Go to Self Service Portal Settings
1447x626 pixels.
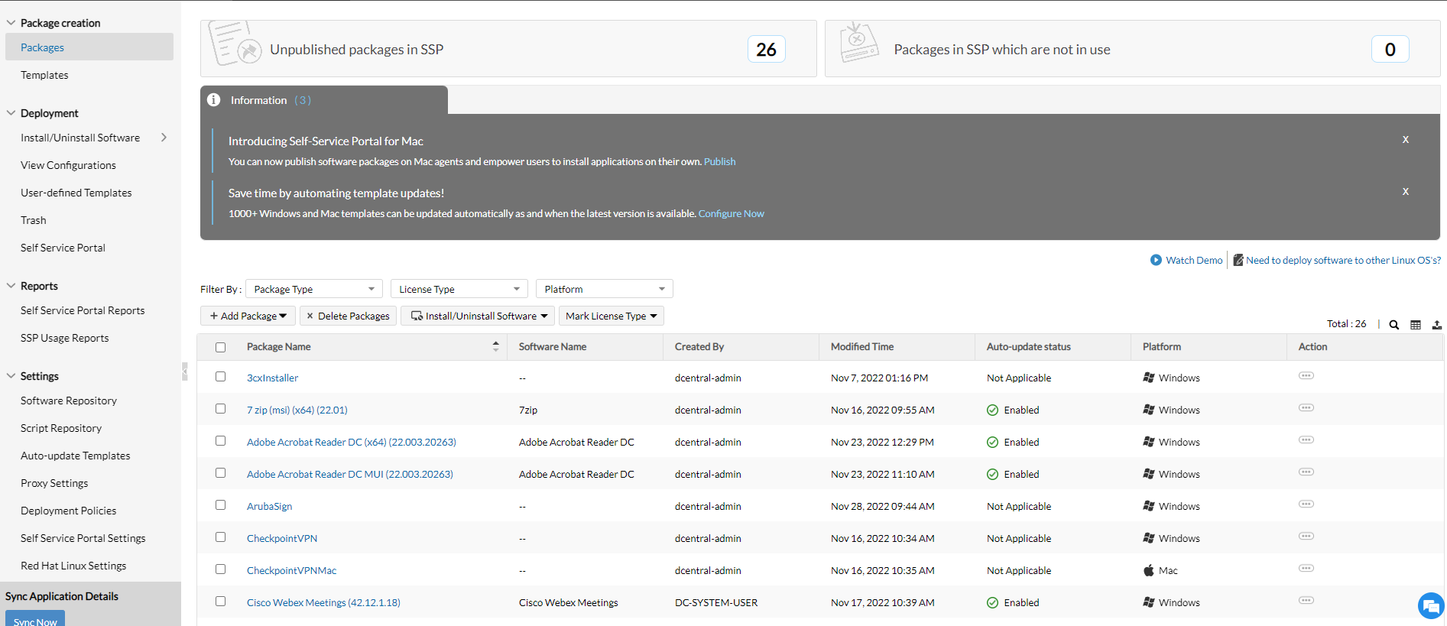(83, 538)
